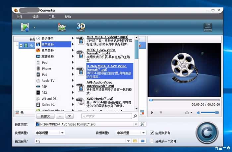Choose the XviD Movie(*.avi) format
Image resolution: width=232 pixels, height=152 pixels.
click(100, 99)
